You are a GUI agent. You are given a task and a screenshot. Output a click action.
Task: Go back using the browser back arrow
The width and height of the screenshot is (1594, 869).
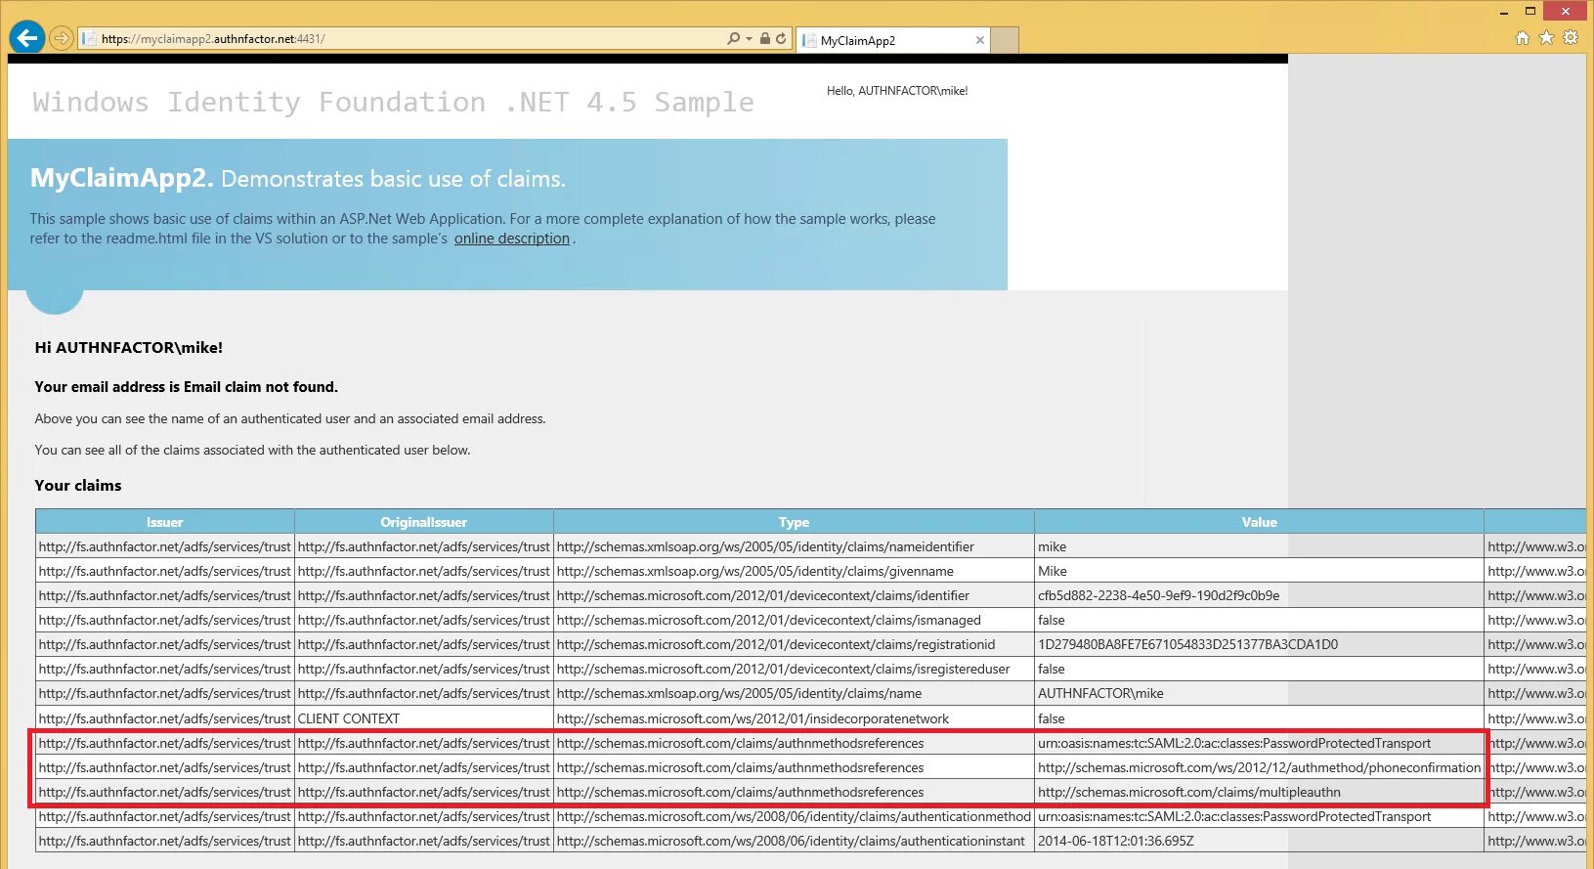[x=27, y=38]
